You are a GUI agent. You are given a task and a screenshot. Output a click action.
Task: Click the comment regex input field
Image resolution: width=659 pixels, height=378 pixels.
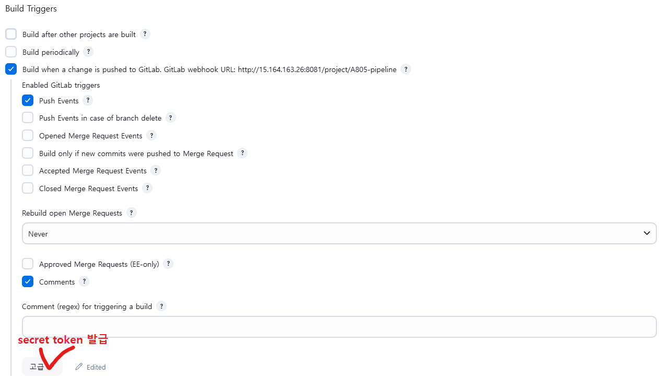pyautogui.click(x=339, y=326)
